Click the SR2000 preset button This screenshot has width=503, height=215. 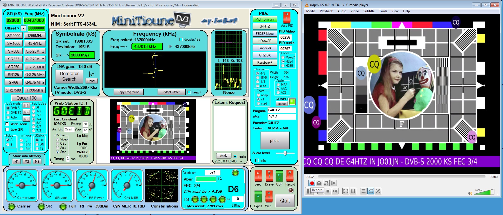point(14,36)
